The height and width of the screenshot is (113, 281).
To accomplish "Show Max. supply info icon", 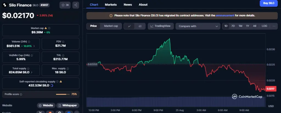I will coord(68,68).
